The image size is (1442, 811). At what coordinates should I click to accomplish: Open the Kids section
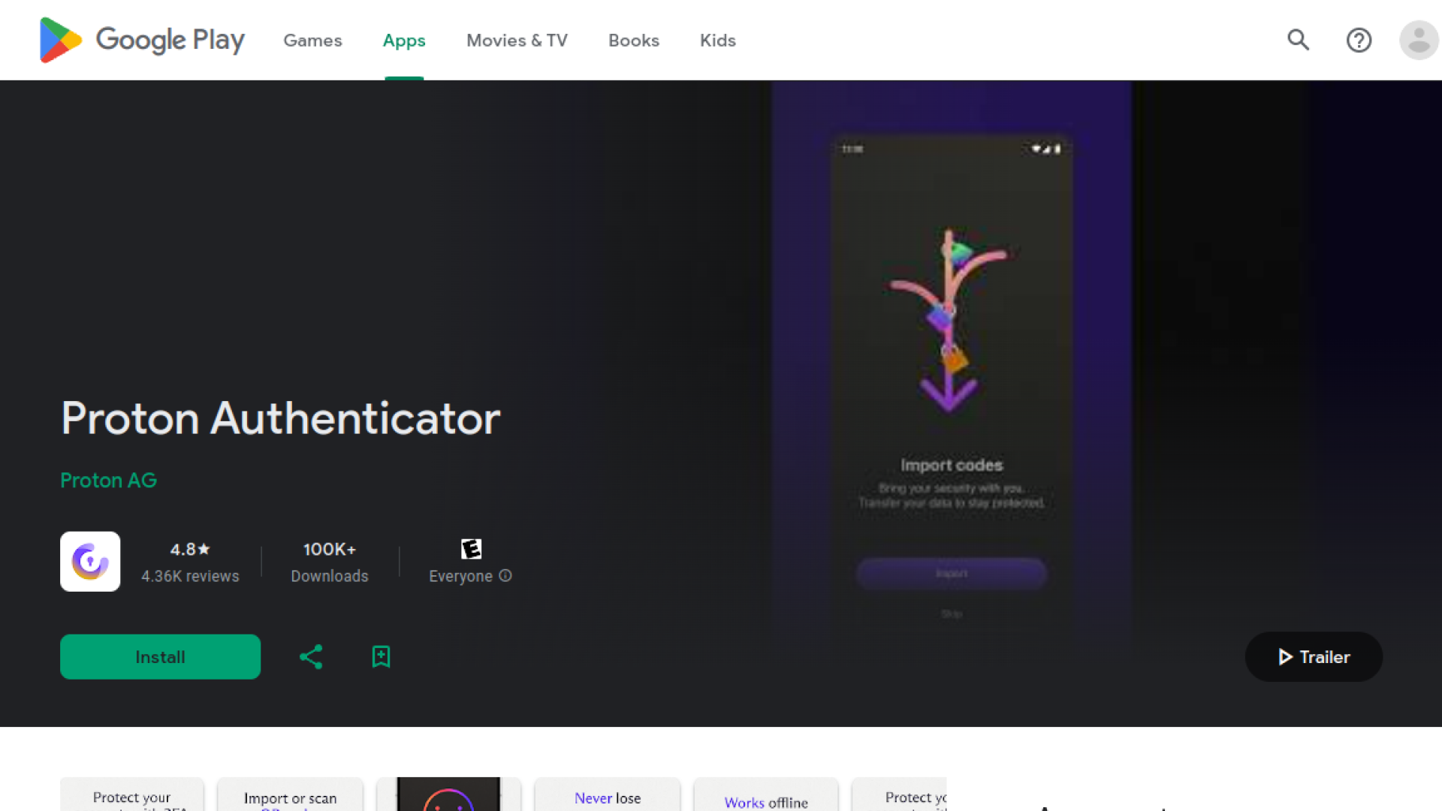[717, 41]
